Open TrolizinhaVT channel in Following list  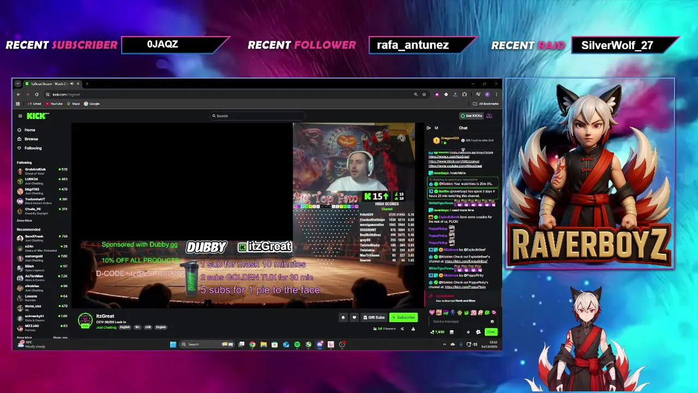(x=42, y=200)
